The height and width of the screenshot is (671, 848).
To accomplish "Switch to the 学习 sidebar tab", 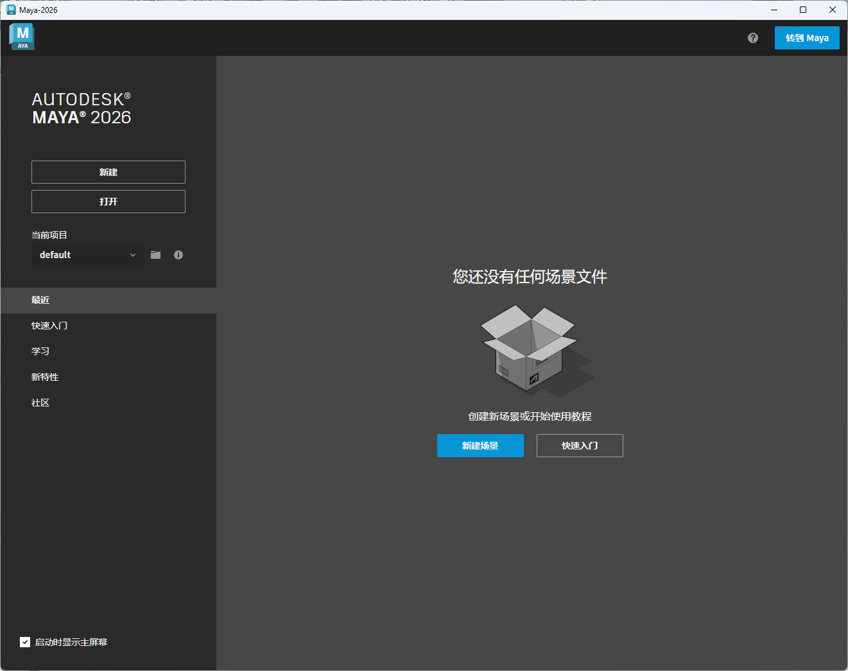I will (108, 352).
